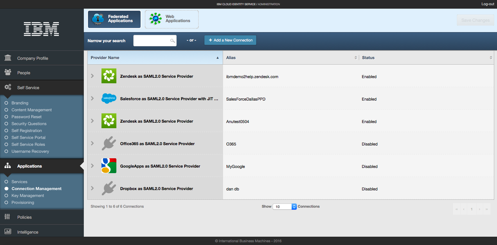Click the Self Service gears icon
Screen dimensions: 497x245
point(8,87)
